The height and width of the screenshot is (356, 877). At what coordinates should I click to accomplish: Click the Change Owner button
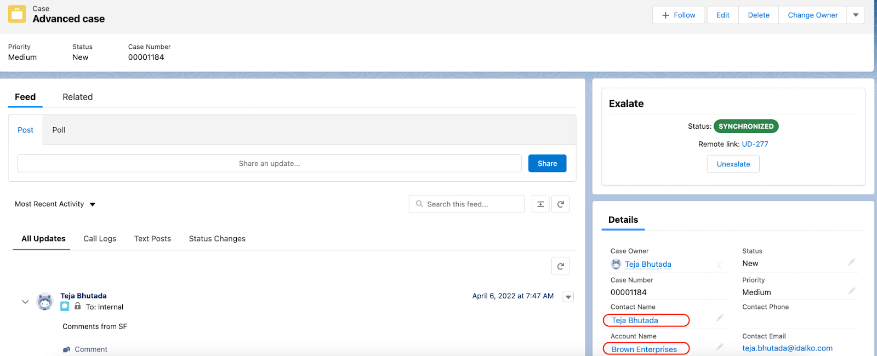(x=813, y=15)
